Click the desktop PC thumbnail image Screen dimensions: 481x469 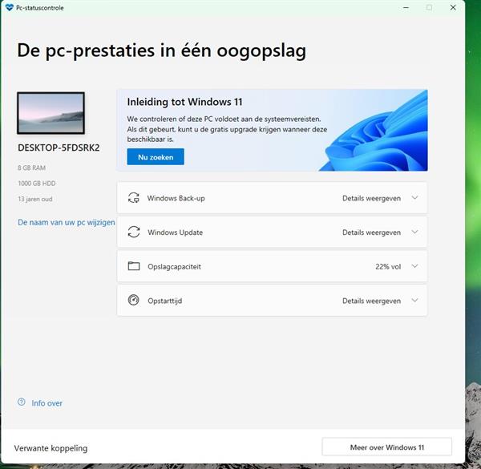click(51, 113)
